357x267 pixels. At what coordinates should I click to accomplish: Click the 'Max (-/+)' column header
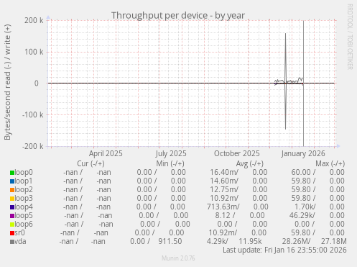click(x=330, y=163)
